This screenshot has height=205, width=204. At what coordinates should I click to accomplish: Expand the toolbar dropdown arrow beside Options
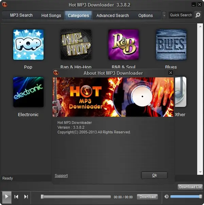[164, 15]
